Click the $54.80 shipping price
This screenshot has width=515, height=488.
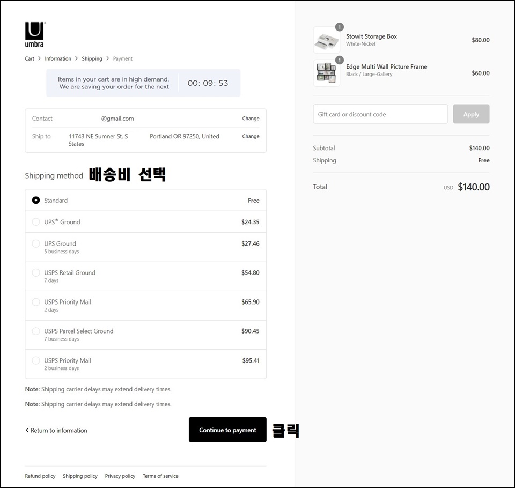coord(251,272)
